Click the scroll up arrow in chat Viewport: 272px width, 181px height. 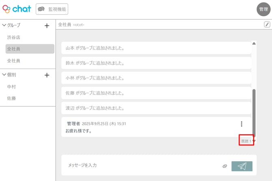254,43
